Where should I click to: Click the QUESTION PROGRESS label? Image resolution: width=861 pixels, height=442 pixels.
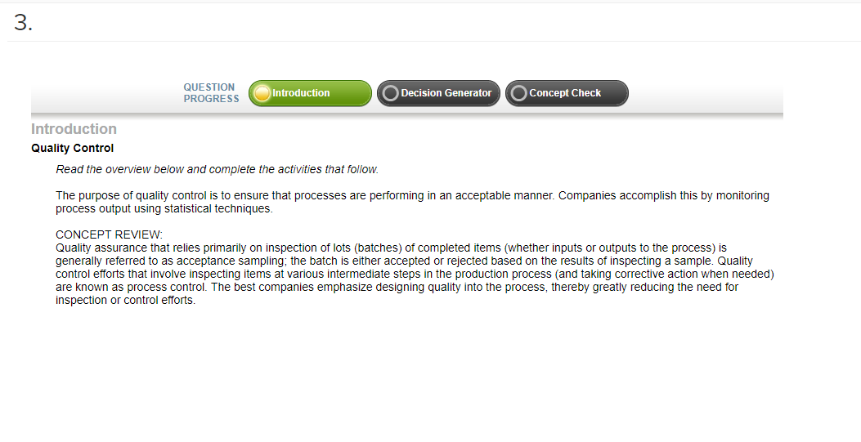point(212,93)
